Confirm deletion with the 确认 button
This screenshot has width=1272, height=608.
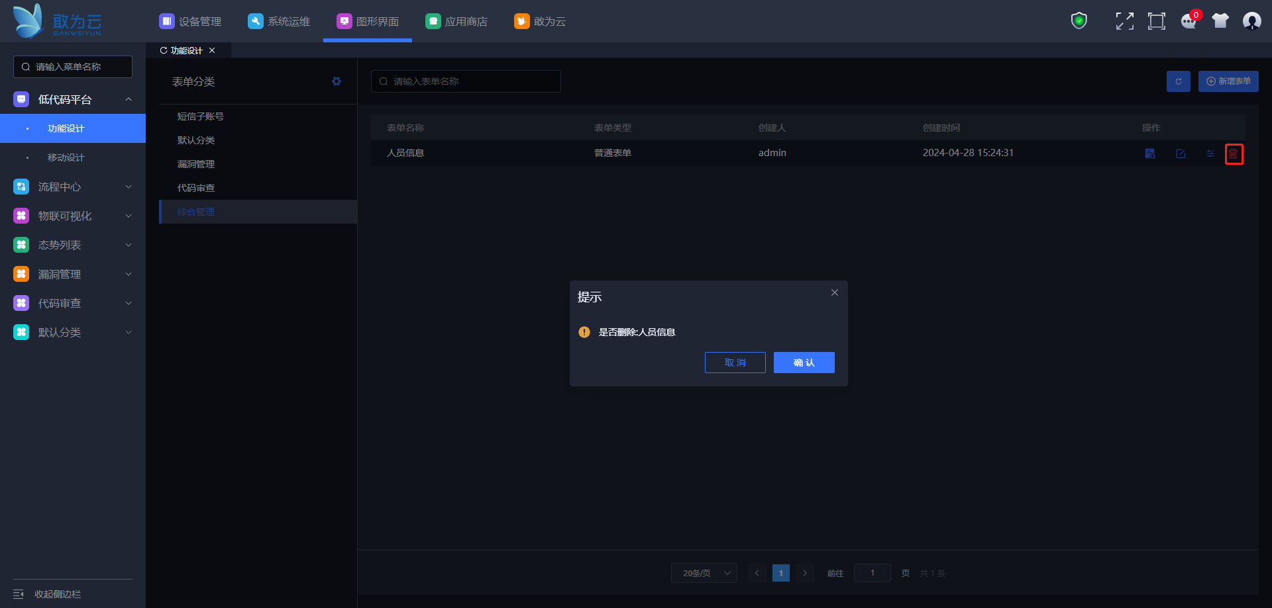(x=804, y=363)
